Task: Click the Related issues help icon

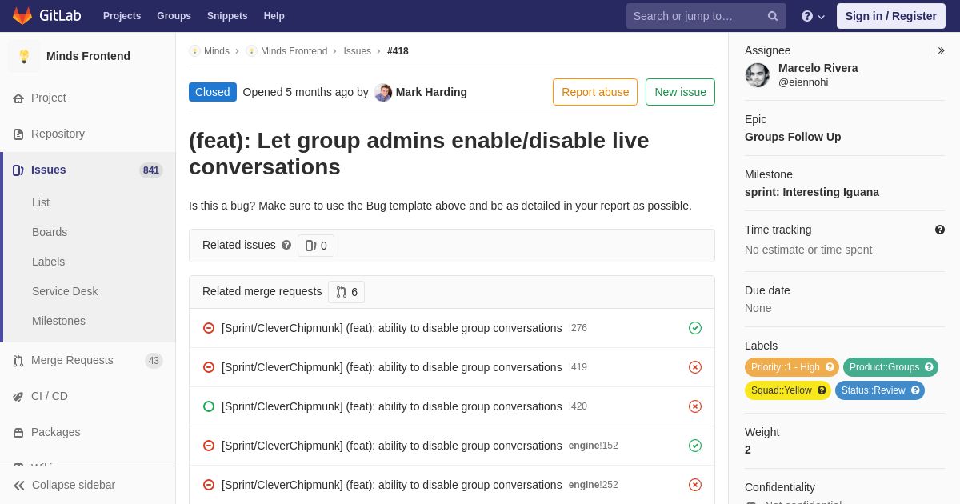Action: tap(286, 245)
